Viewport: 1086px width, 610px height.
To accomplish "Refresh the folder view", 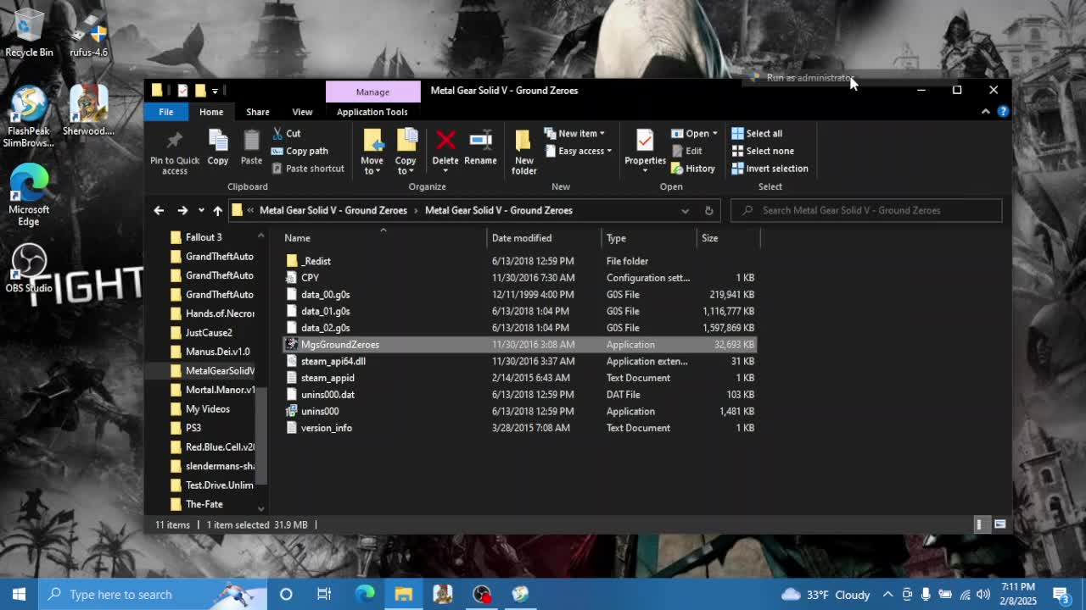I will (709, 210).
